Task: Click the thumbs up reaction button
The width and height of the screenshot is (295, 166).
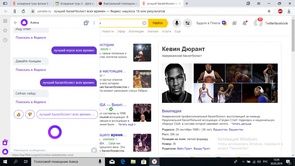Action: point(19,114)
